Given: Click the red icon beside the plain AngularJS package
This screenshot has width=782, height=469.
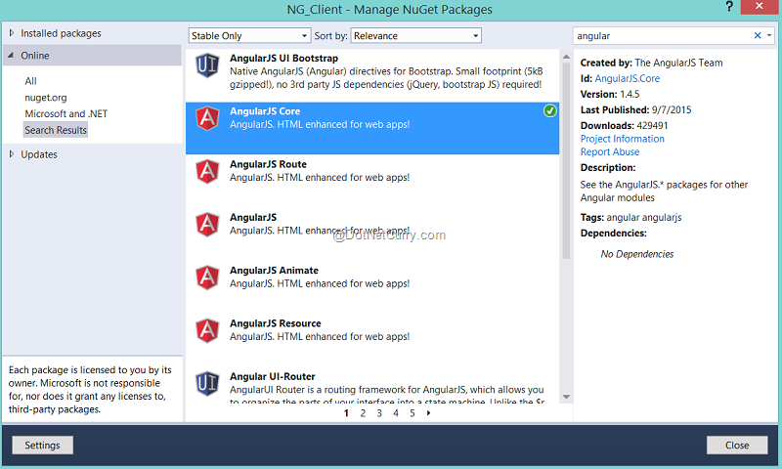Looking at the screenshot, I should (207, 225).
